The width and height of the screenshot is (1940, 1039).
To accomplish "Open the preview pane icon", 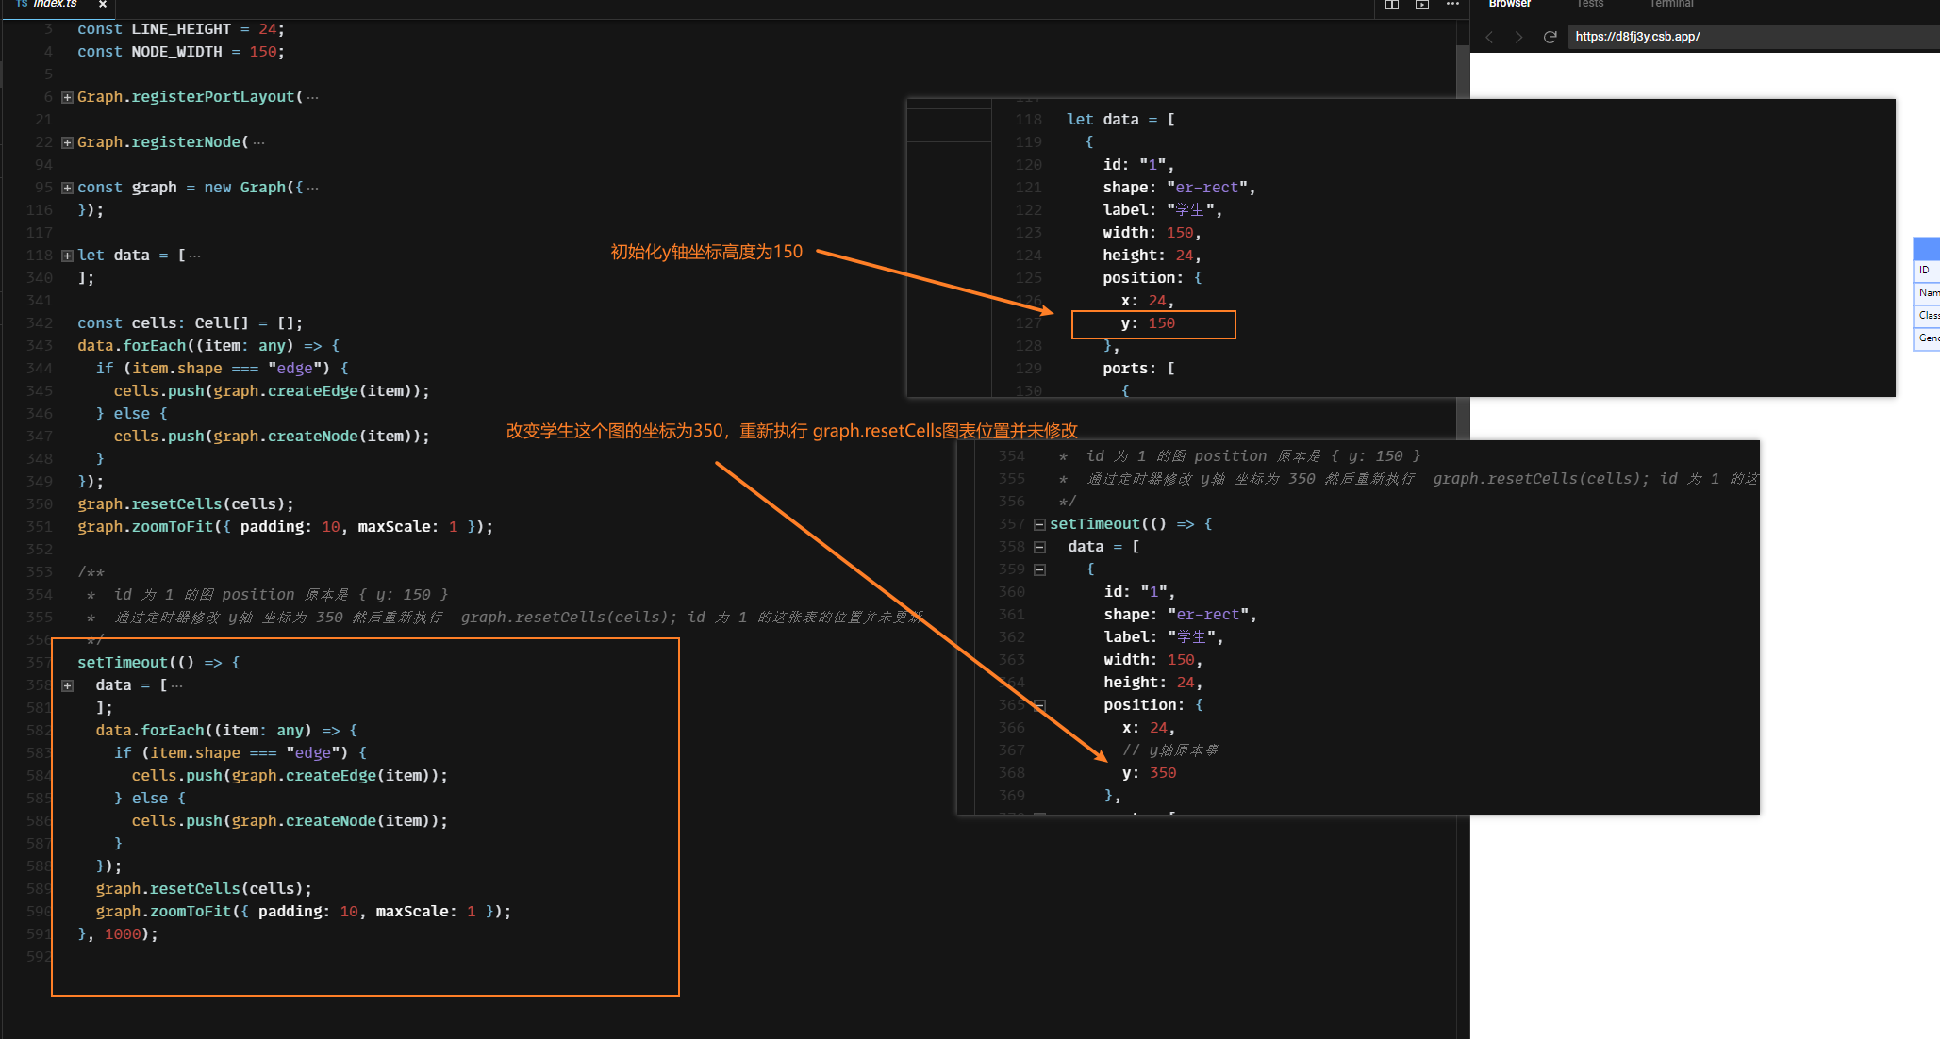I will [x=1422, y=7].
